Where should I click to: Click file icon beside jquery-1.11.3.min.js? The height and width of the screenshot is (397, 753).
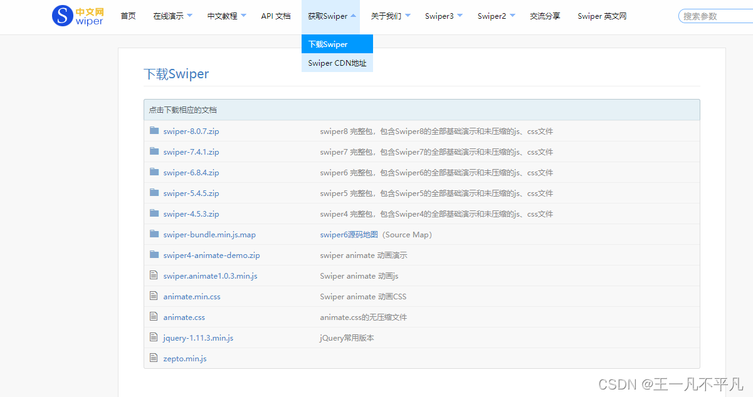[154, 337]
